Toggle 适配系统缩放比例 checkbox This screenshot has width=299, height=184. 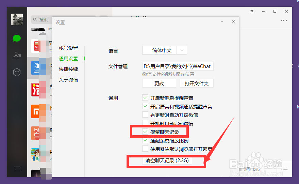pos(145,140)
